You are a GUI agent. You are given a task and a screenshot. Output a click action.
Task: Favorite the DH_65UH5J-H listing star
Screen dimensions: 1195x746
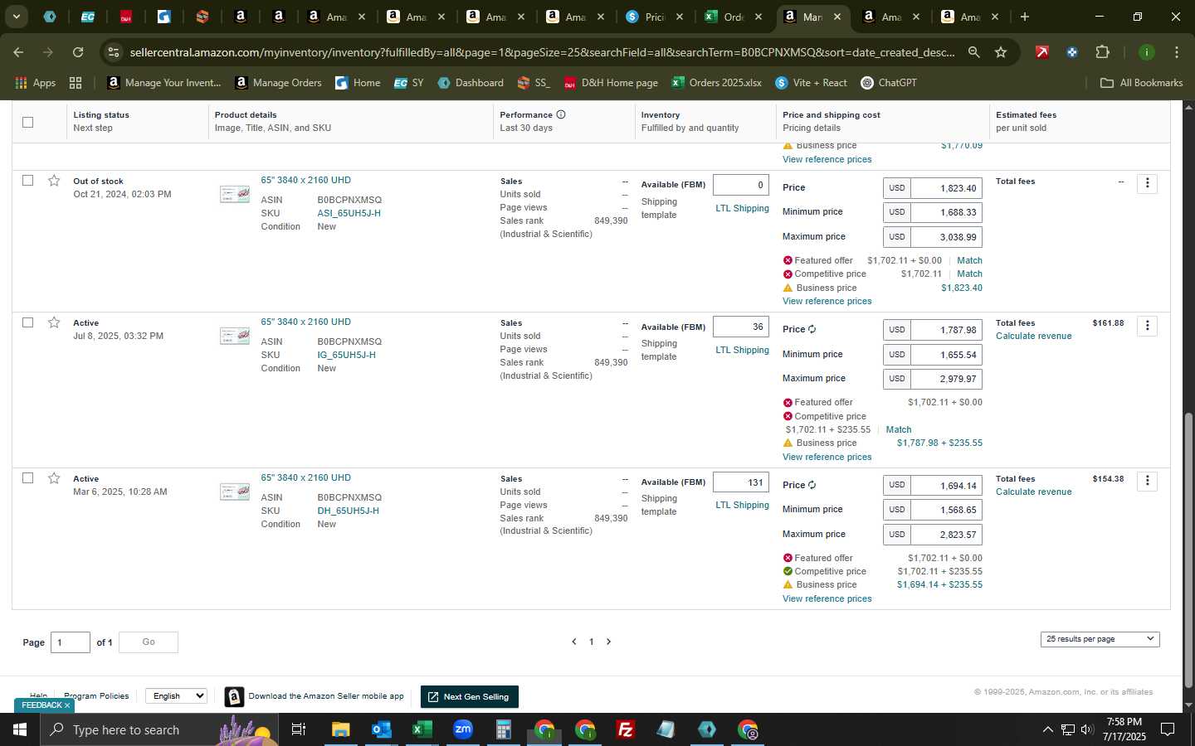click(x=54, y=478)
